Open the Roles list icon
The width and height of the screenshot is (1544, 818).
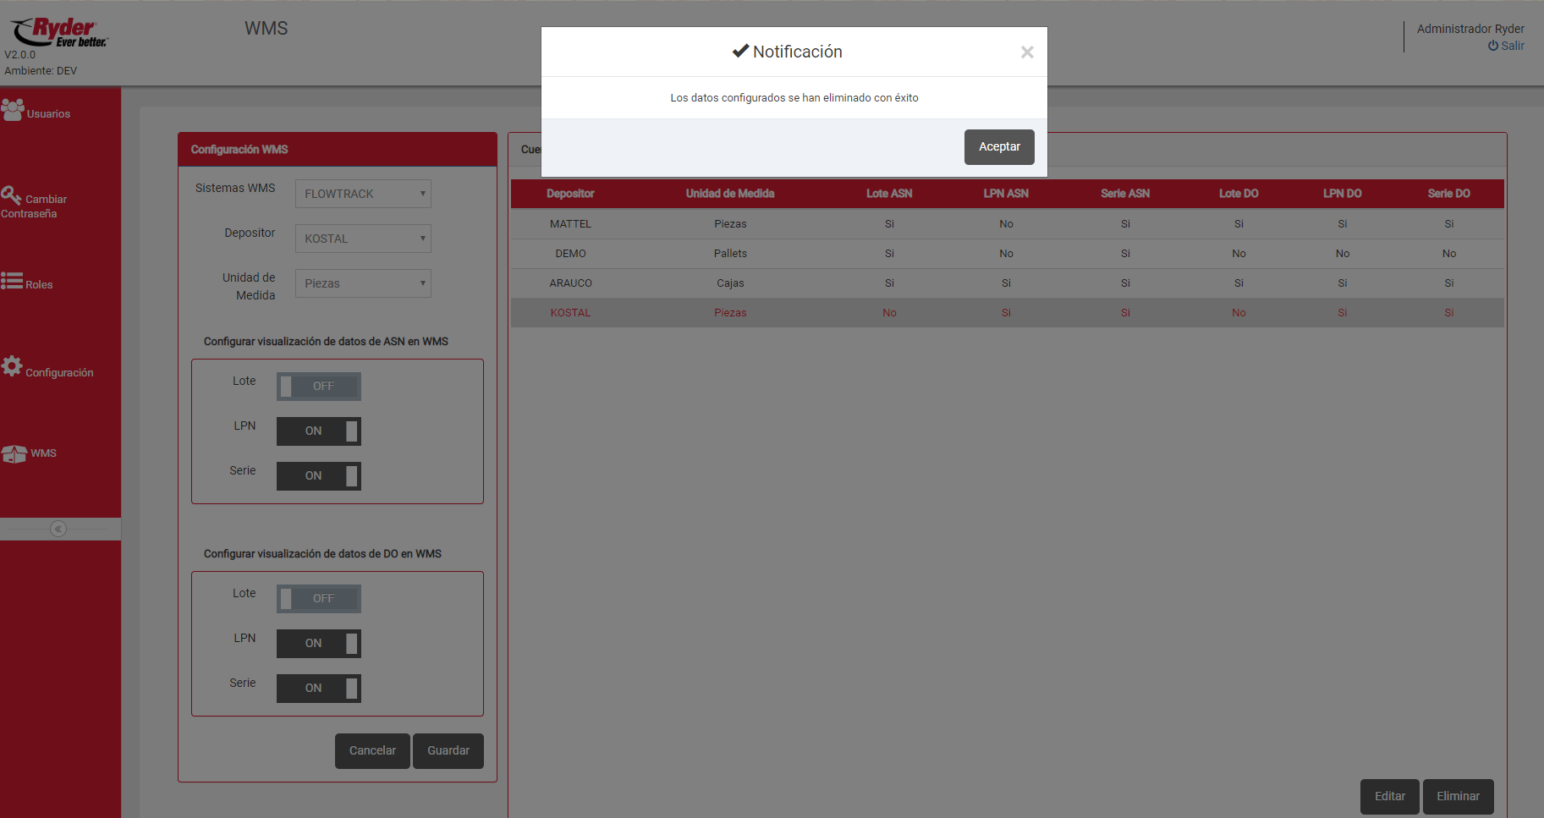click(12, 281)
